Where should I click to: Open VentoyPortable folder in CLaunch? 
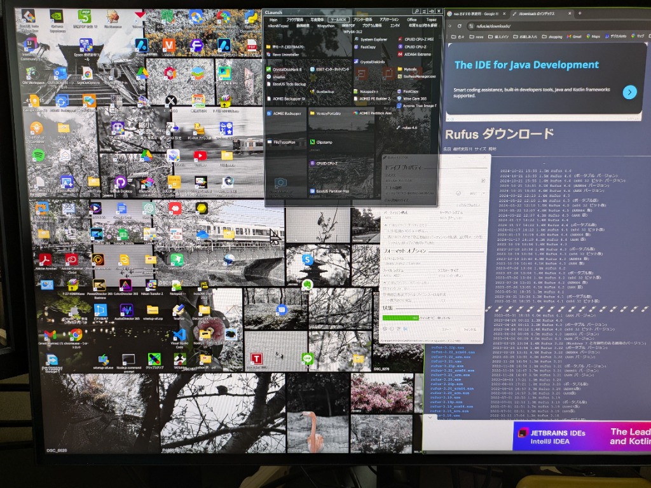pos(325,113)
